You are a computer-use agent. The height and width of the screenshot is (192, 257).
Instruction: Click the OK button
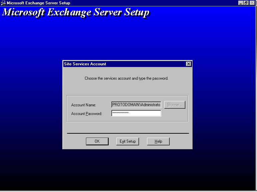click(97, 141)
